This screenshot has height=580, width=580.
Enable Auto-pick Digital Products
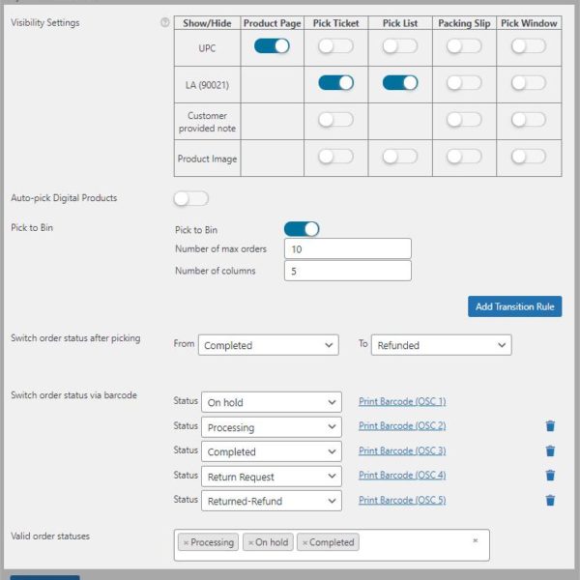(190, 198)
